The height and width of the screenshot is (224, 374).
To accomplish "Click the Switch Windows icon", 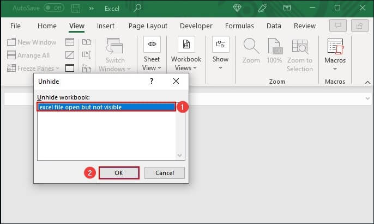I will coord(115,47).
